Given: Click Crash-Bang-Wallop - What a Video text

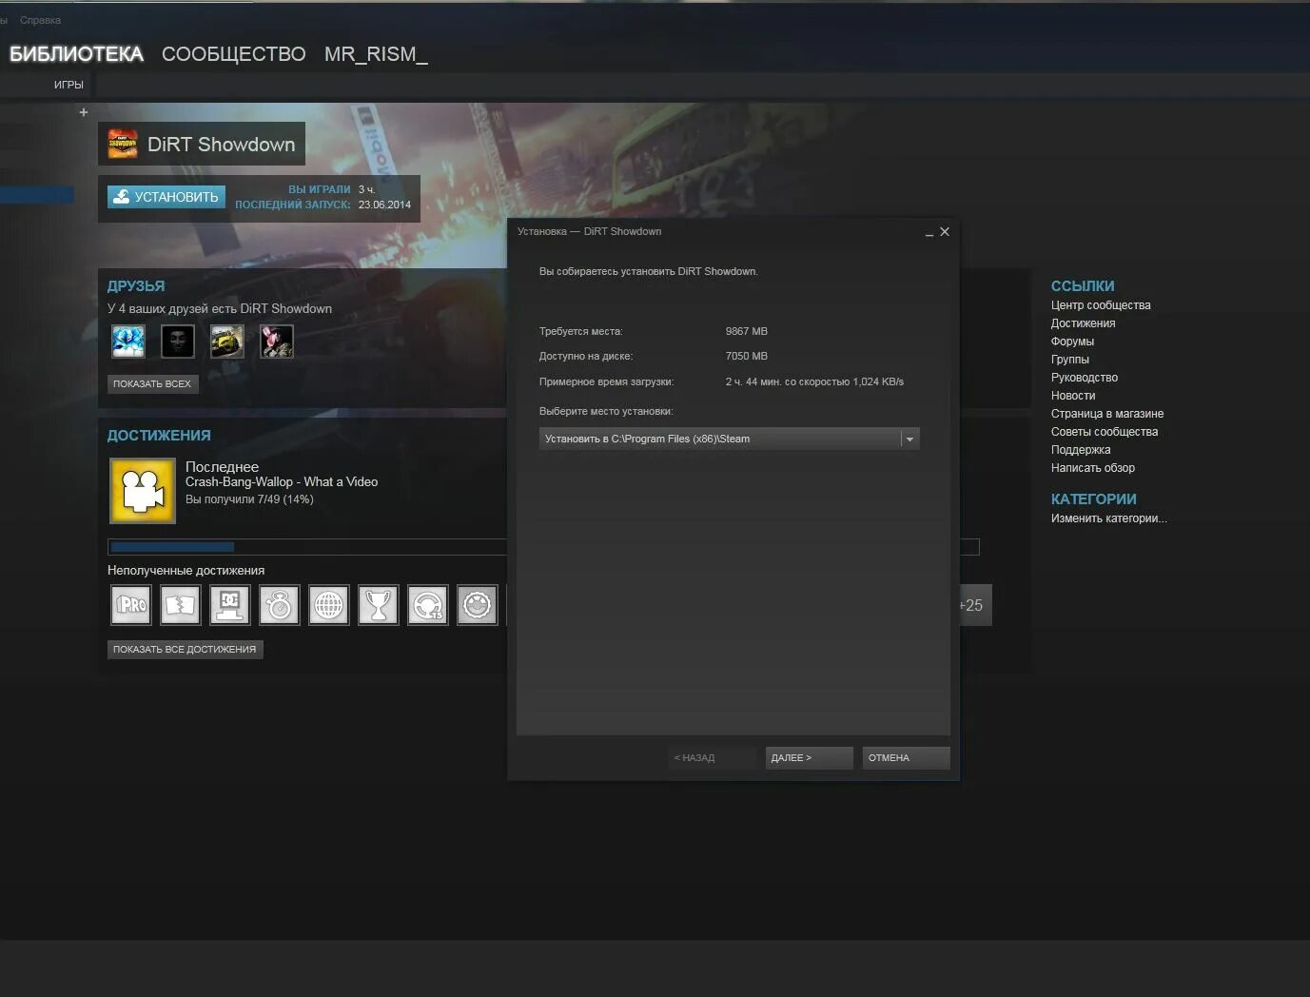Looking at the screenshot, I should pos(282,482).
